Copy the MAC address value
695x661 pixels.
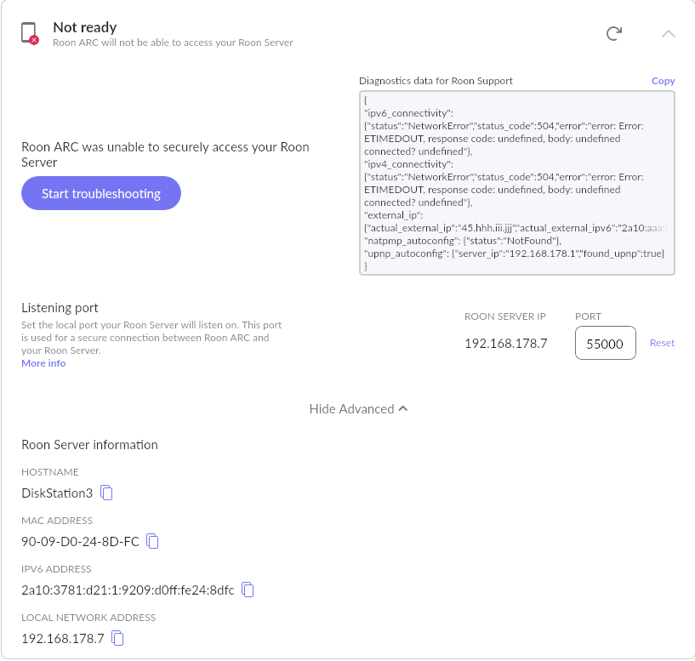click(151, 541)
